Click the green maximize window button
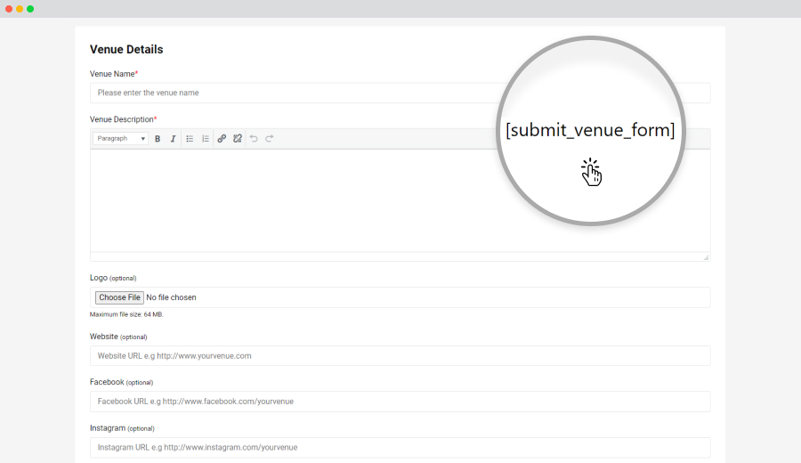This screenshot has width=801, height=463. coord(30,9)
